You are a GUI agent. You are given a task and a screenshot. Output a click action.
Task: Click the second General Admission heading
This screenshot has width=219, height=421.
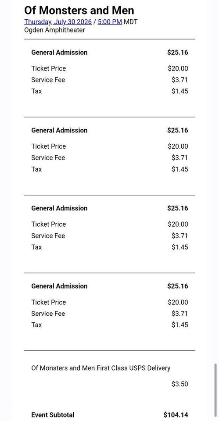click(x=59, y=130)
